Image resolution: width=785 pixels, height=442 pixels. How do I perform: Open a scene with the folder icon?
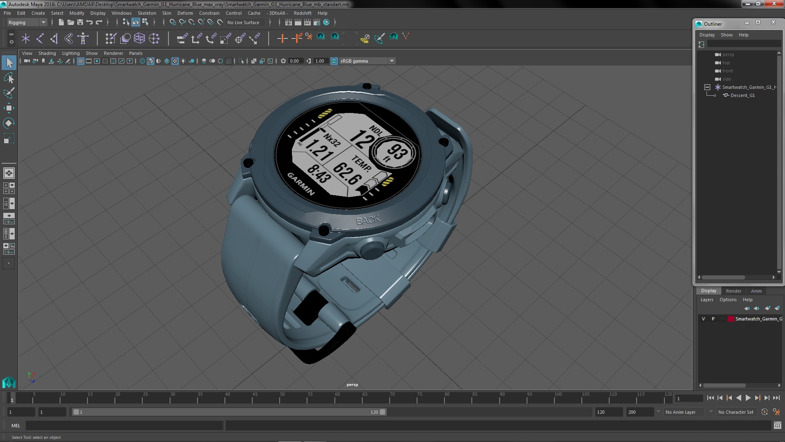[x=70, y=23]
